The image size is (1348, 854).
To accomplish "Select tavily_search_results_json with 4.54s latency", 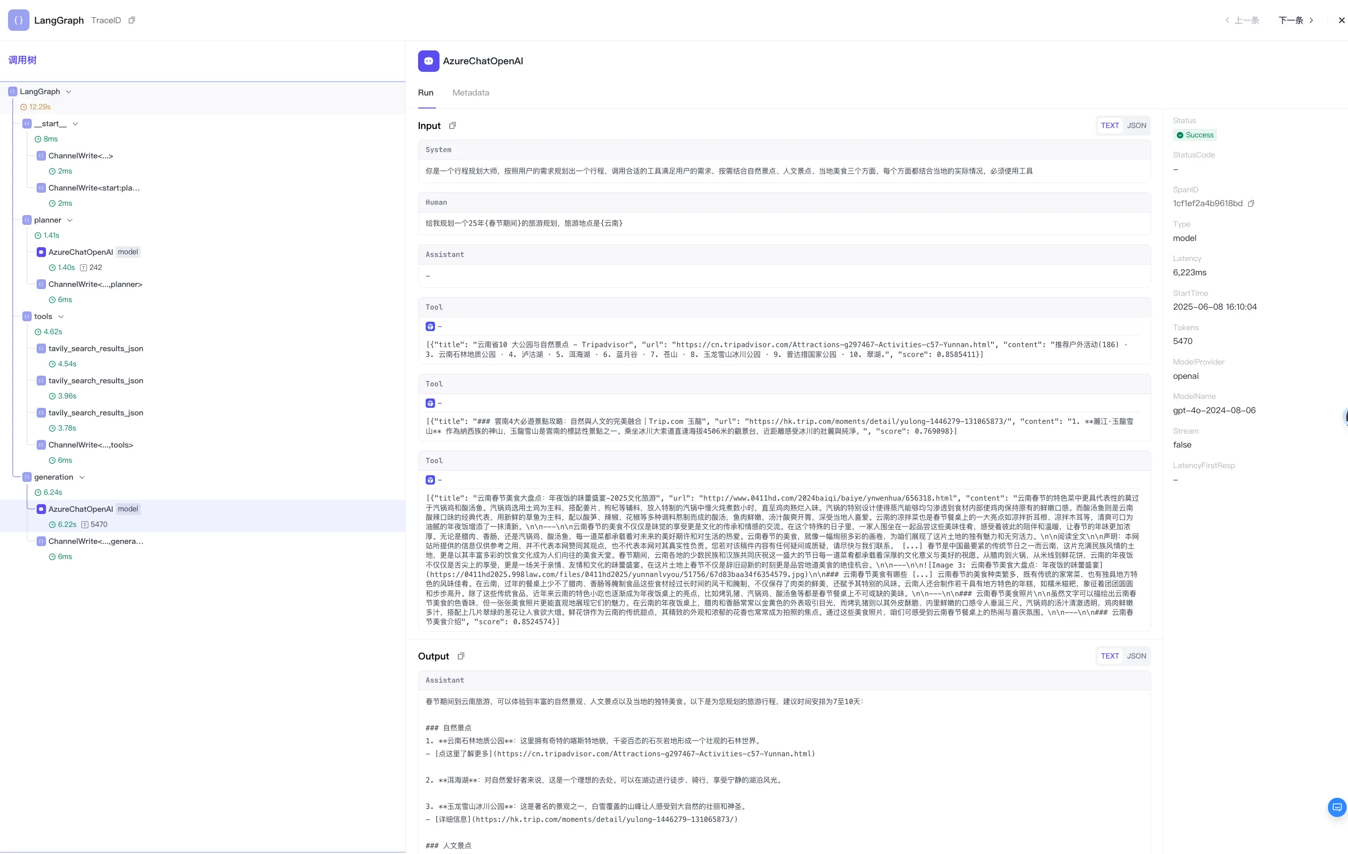I will [x=203, y=356].
